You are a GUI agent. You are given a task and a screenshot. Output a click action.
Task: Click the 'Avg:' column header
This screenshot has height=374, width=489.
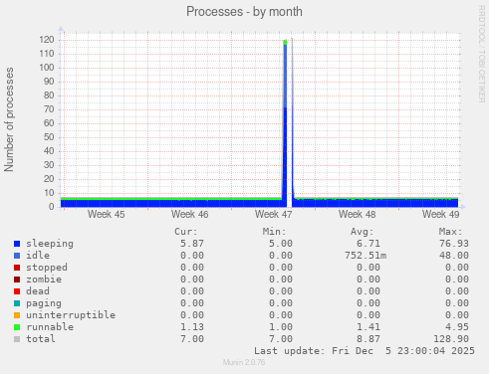363,232
